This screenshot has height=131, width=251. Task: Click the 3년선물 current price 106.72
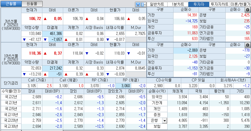point(35,19)
